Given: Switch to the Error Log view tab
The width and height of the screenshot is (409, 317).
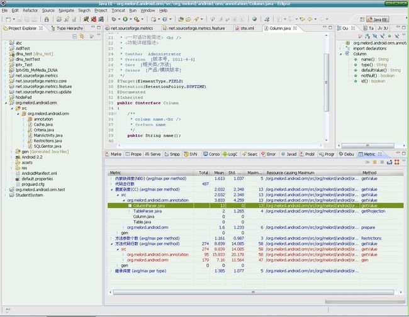Looking at the screenshot, I should [269, 154].
